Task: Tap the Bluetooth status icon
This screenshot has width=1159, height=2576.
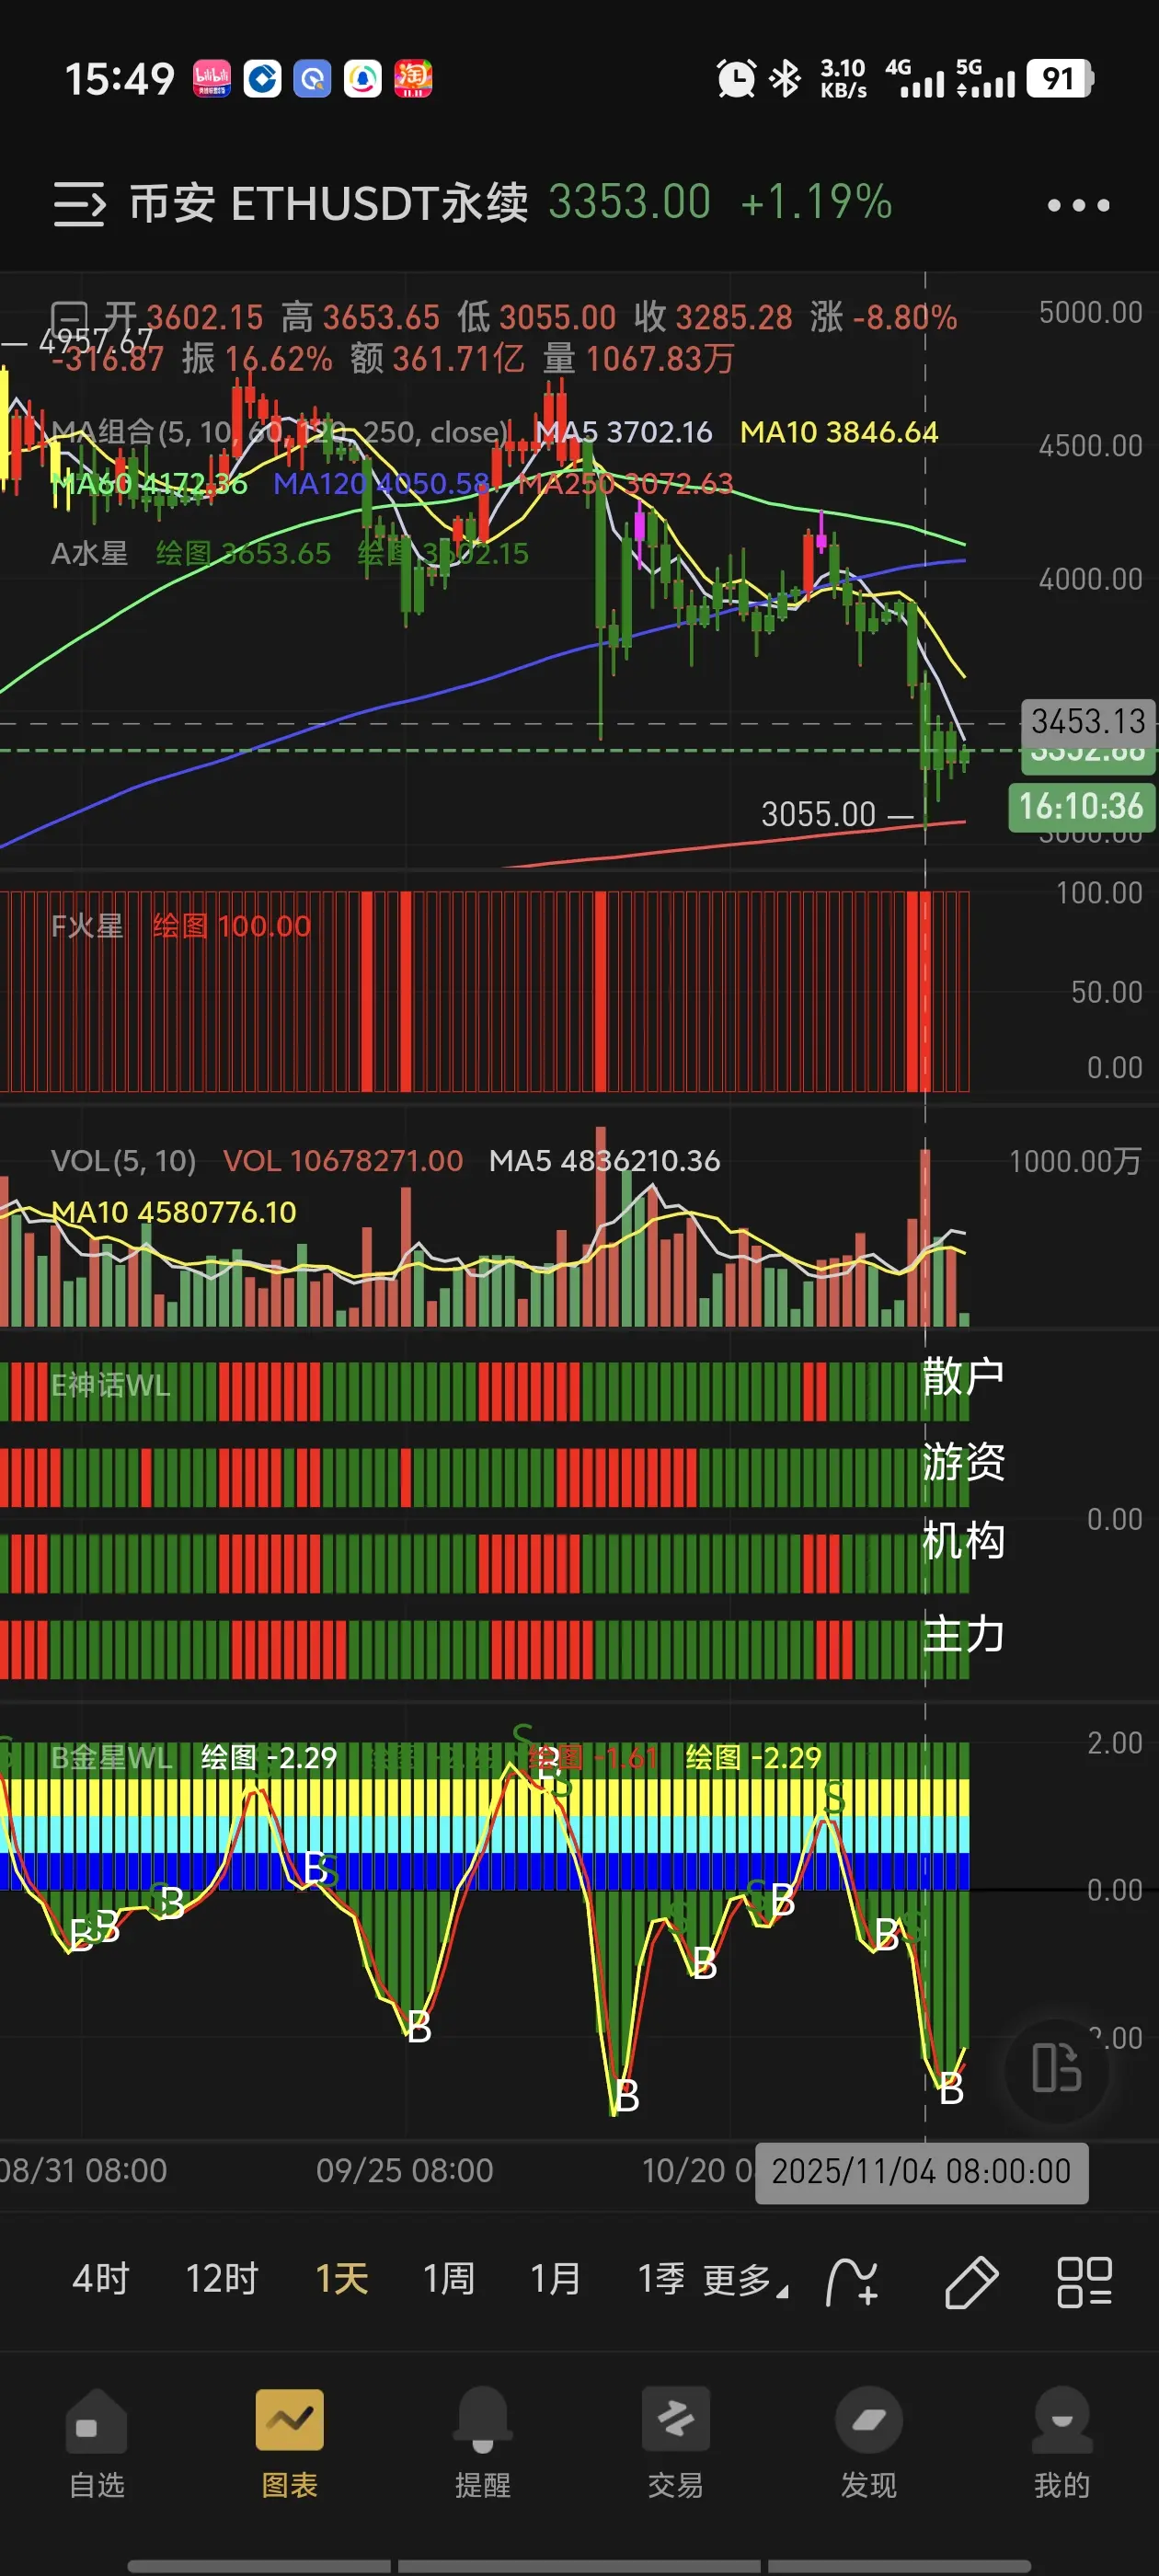Action: (x=786, y=78)
